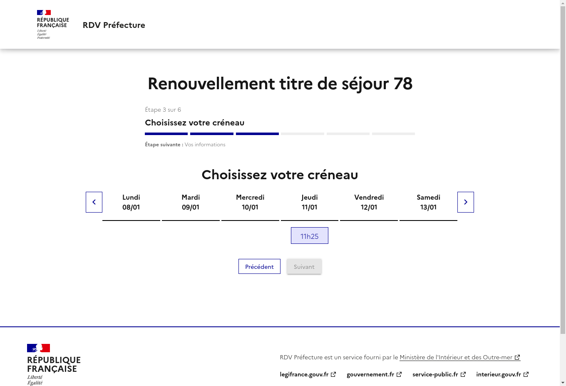This screenshot has height=386, width=566.
Task: Click the footer République Française logo
Action: click(54, 364)
